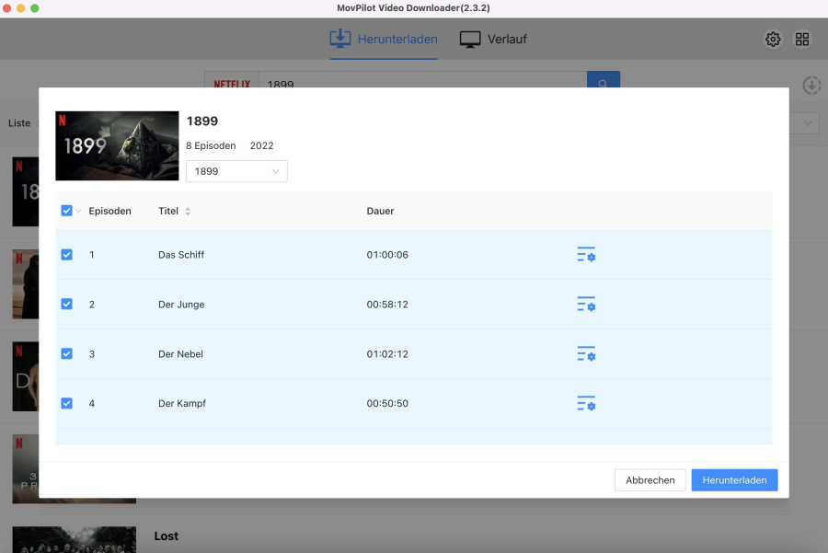This screenshot has width=828, height=553.
Task: Click the title Der Nebel
Action: (180, 354)
